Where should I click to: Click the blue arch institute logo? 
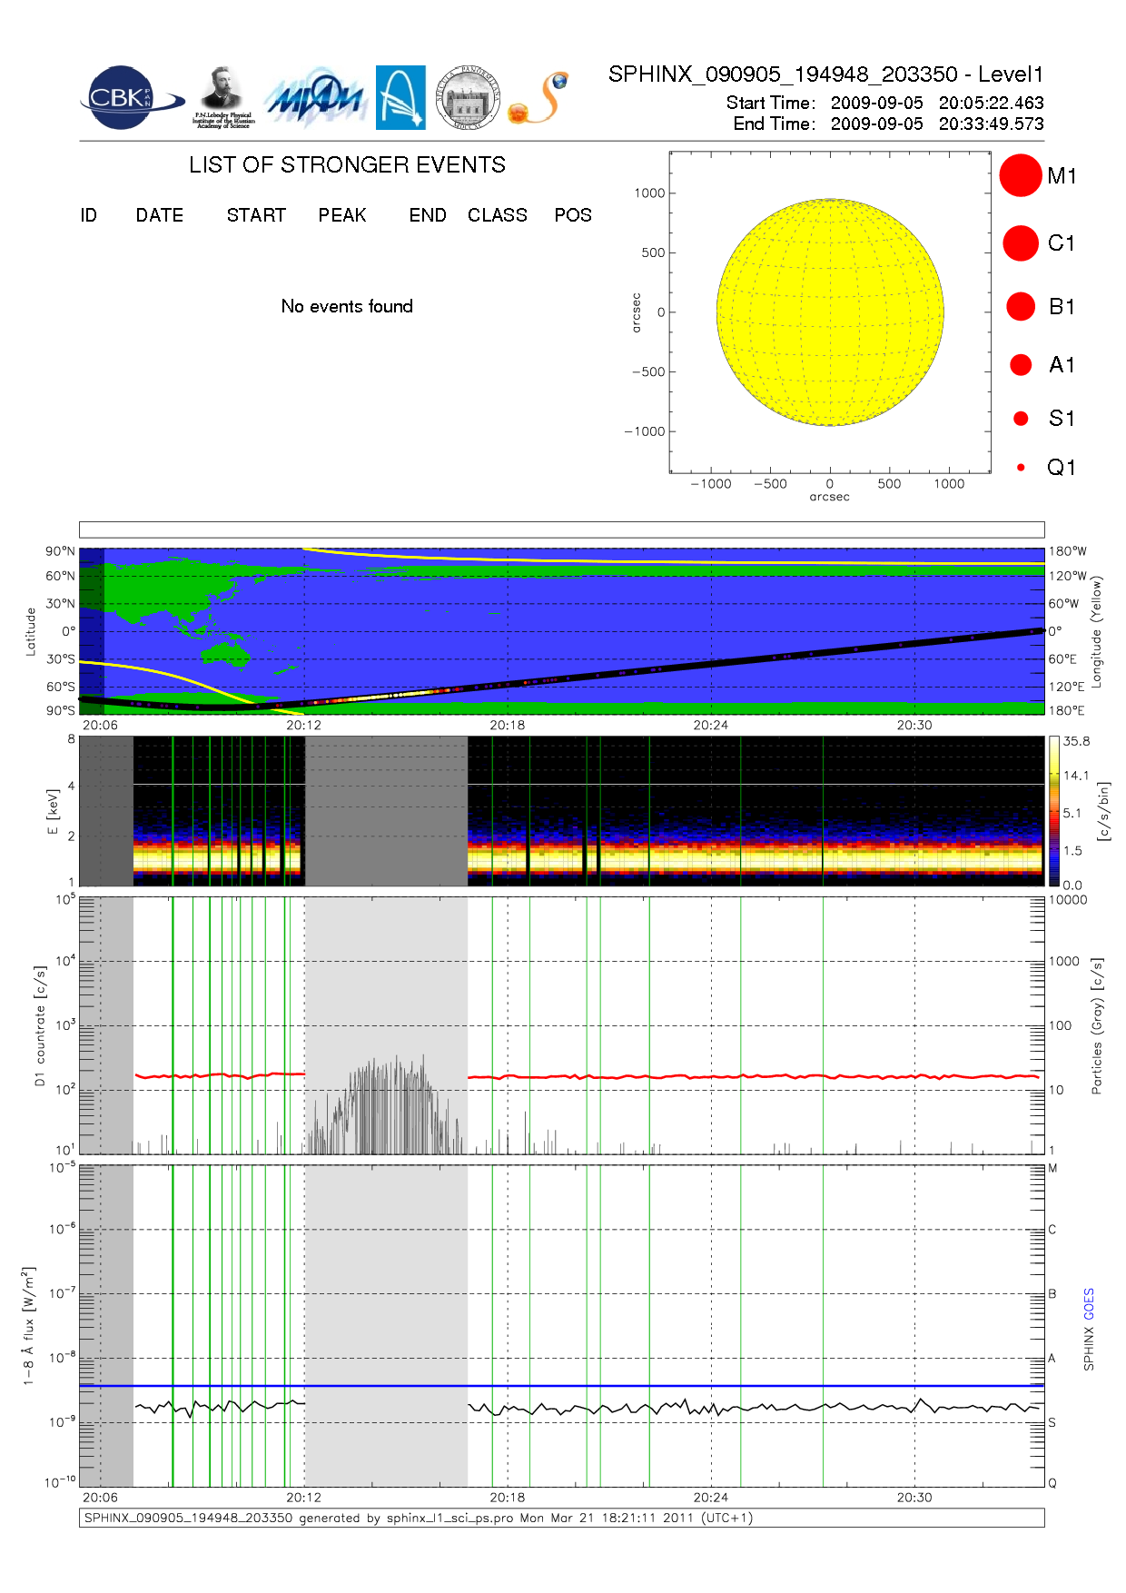(x=400, y=97)
